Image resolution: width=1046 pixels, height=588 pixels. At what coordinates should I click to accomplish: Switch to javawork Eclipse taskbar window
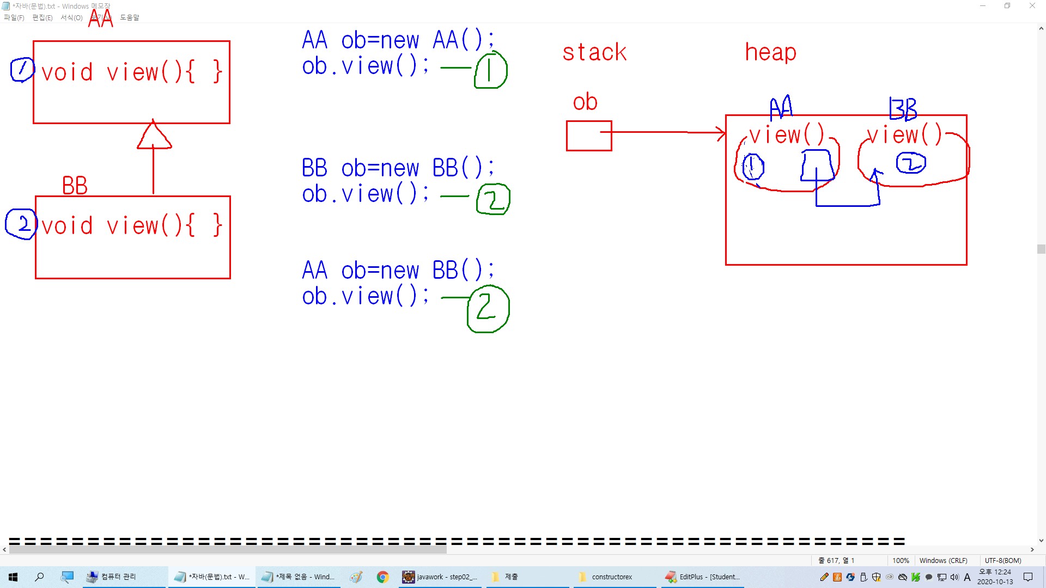click(x=440, y=577)
